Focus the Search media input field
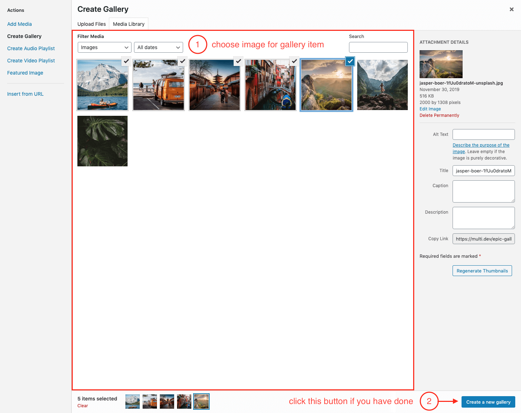Screen dimensions: 521x413 coord(378,47)
